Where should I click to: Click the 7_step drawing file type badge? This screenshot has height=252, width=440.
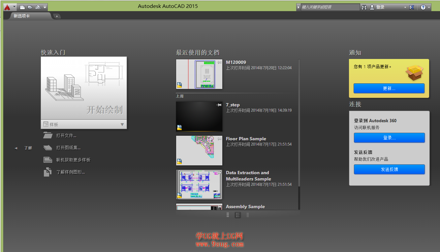pos(179,127)
